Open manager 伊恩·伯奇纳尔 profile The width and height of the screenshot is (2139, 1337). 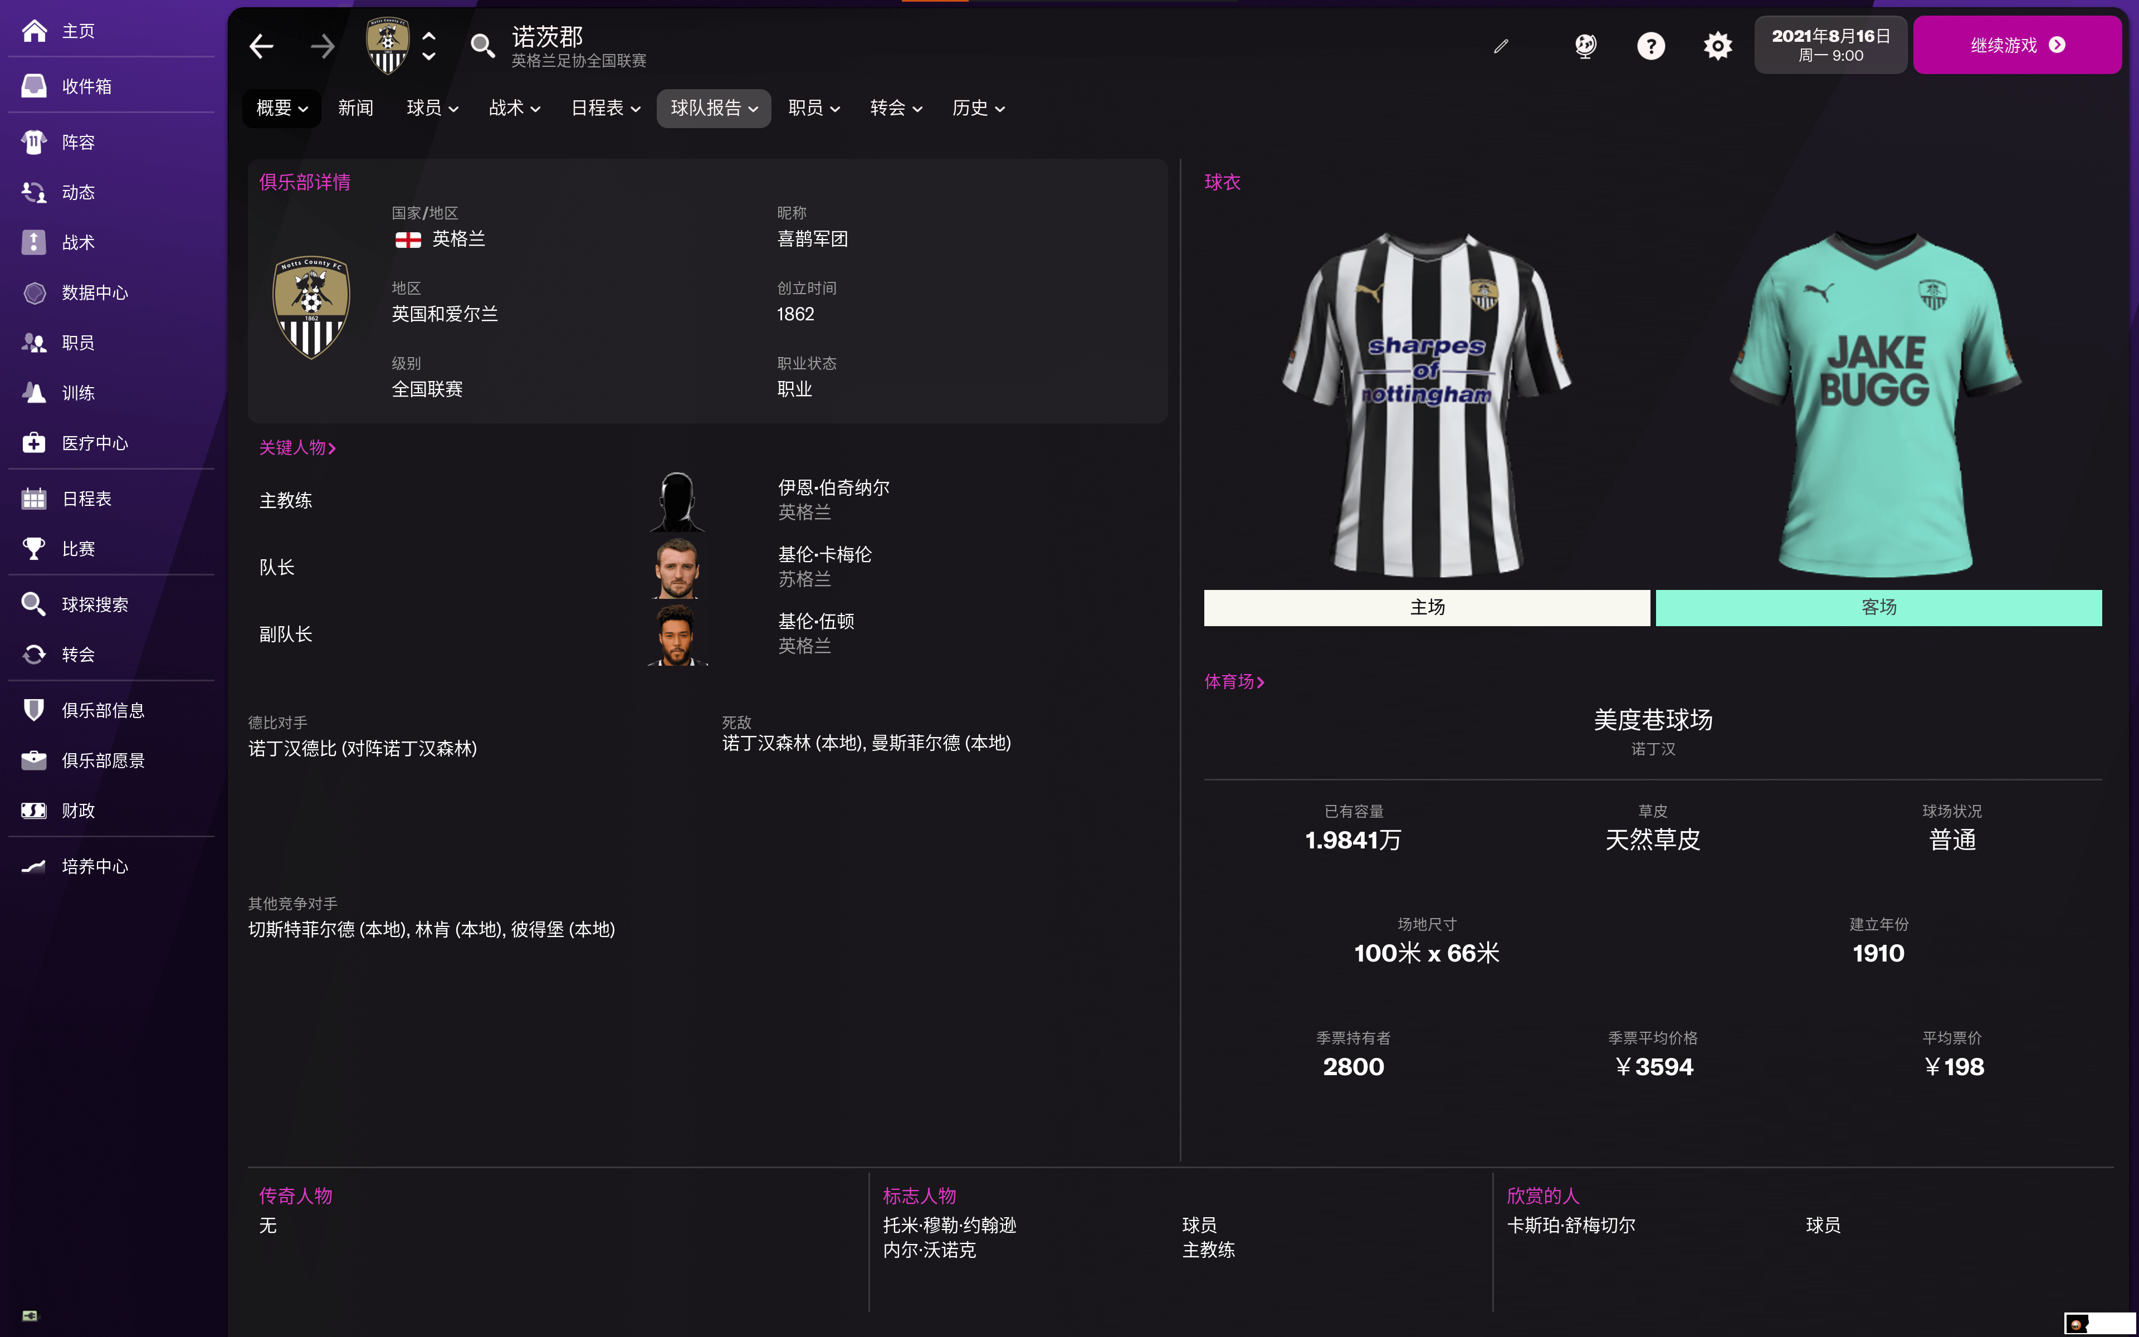pyautogui.click(x=833, y=487)
